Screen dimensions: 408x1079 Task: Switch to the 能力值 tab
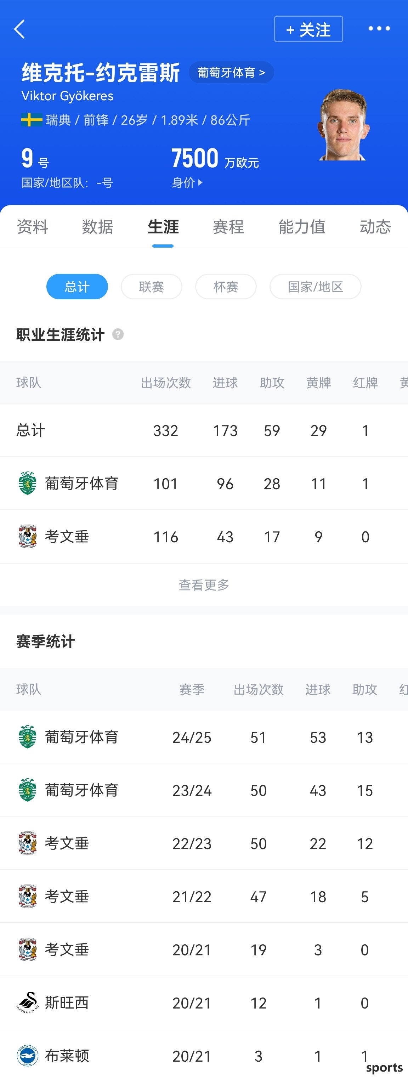click(x=302, y=227)
